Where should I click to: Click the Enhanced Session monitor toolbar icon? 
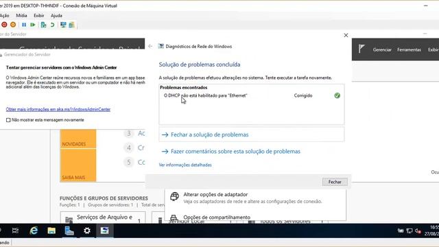pos(63,25)
